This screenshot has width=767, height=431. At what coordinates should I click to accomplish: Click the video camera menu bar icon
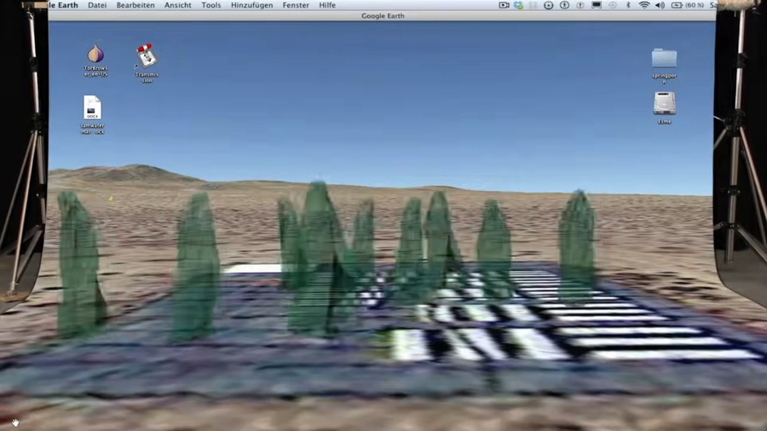tap(504, 5)
